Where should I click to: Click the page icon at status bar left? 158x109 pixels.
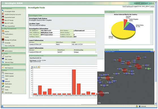click(2, 106)
